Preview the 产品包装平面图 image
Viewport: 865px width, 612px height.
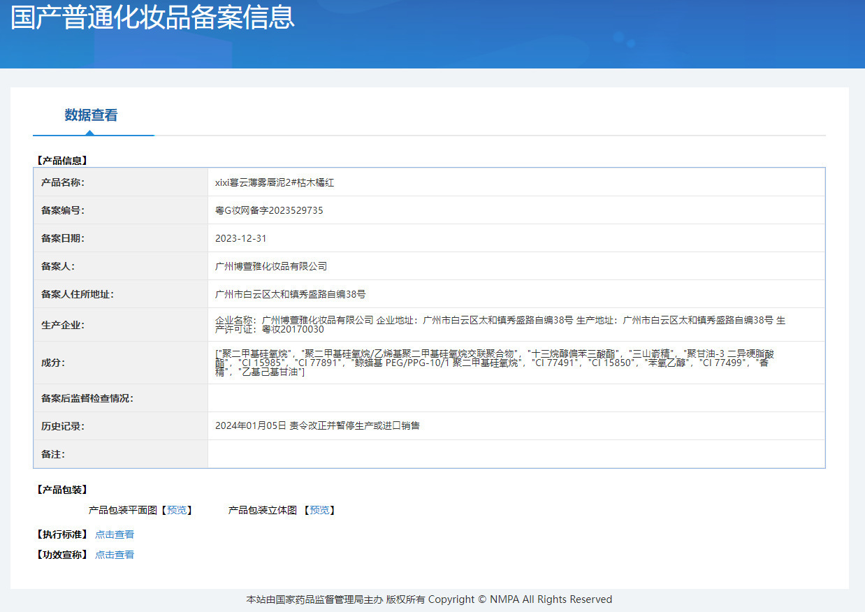pos(176,510)
